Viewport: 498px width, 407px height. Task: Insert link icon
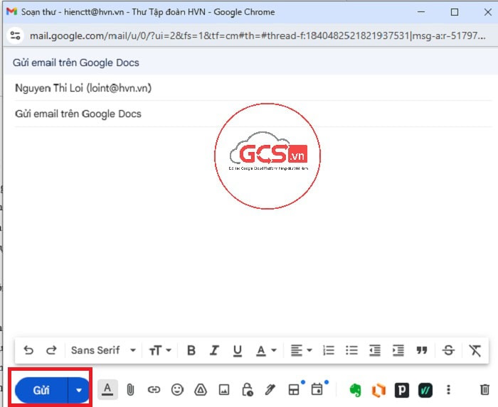pyautogui.click(x=154, y=389)
